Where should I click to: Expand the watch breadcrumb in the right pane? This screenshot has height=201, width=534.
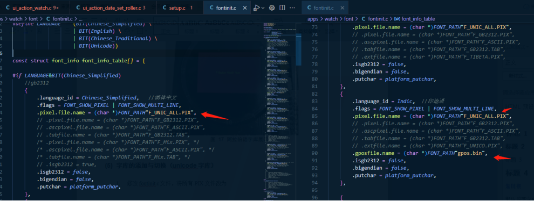click(331, 19)
